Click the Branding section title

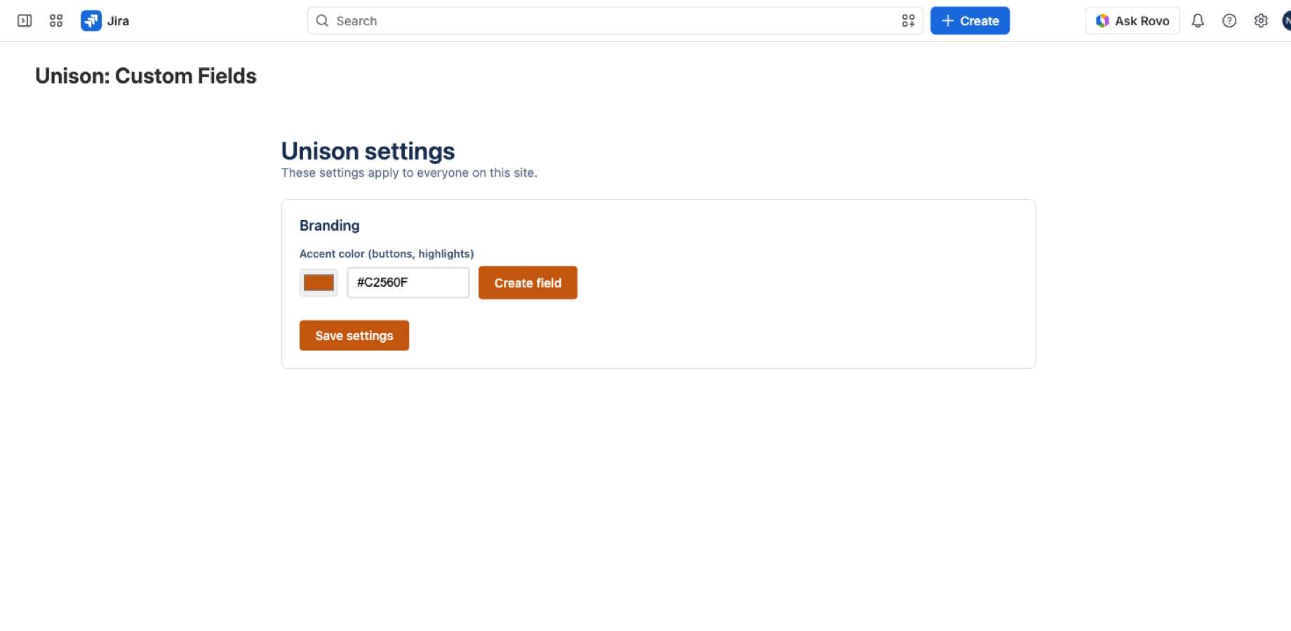coord(329,226)
